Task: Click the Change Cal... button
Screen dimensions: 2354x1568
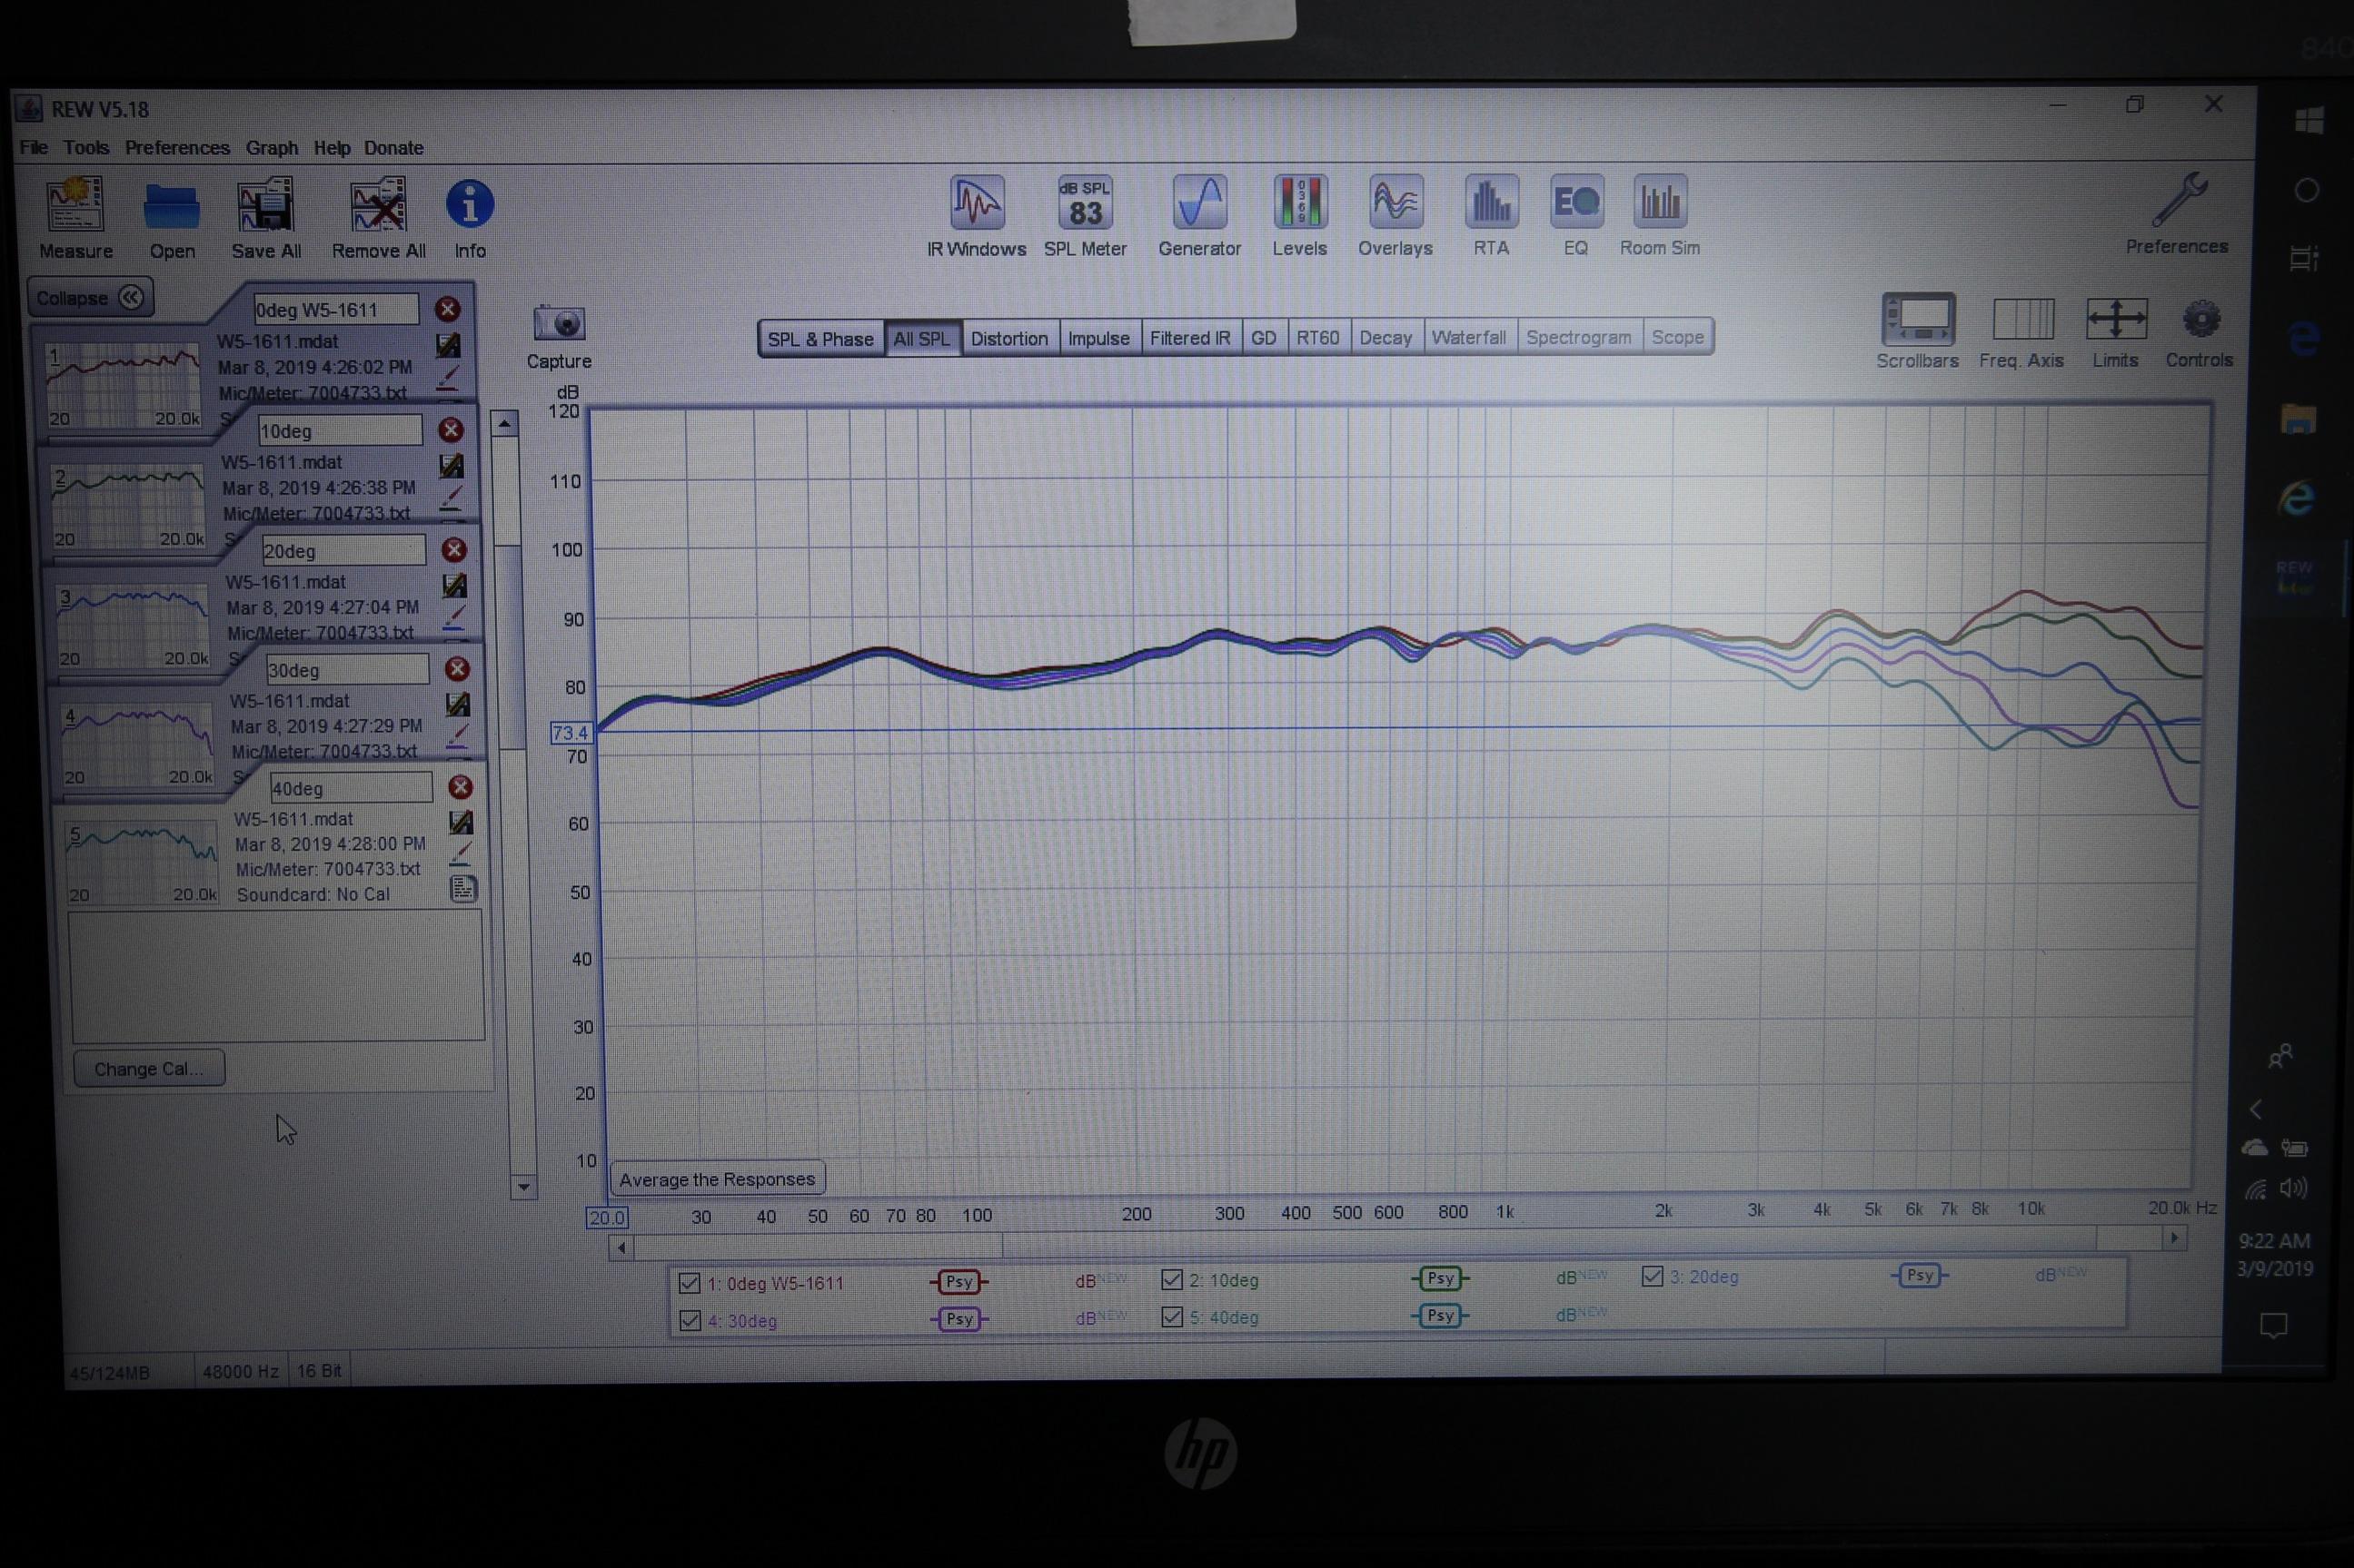Action: coord(149,1068)
